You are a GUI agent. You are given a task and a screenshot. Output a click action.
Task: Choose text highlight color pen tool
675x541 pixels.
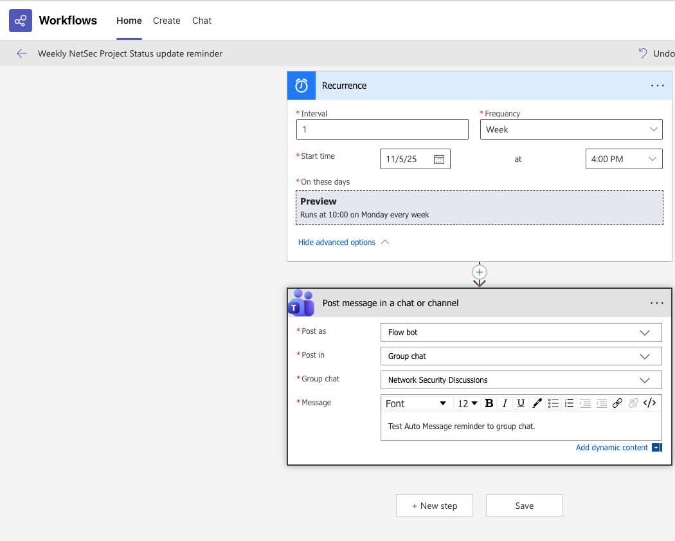537,403
